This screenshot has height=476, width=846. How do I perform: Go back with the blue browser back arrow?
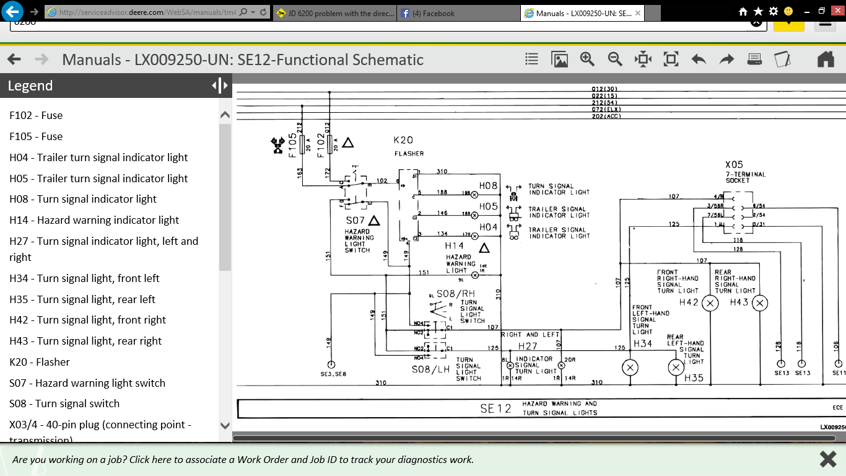[13, 11]
